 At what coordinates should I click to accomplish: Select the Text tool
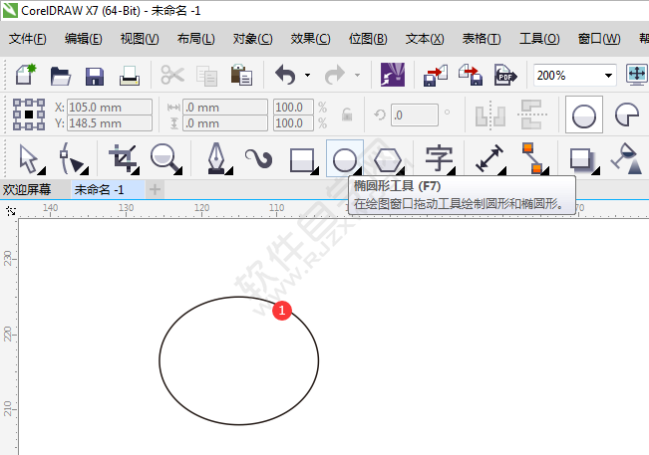[439, 159]
